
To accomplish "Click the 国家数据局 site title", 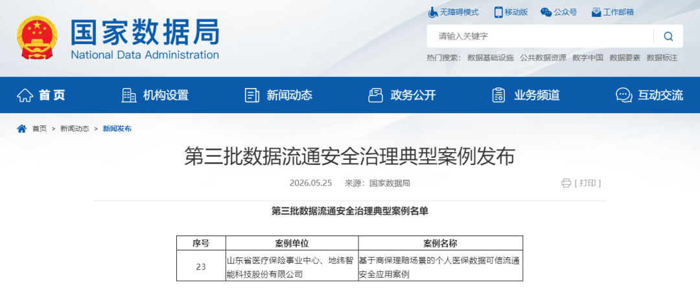I will (145, 32).
